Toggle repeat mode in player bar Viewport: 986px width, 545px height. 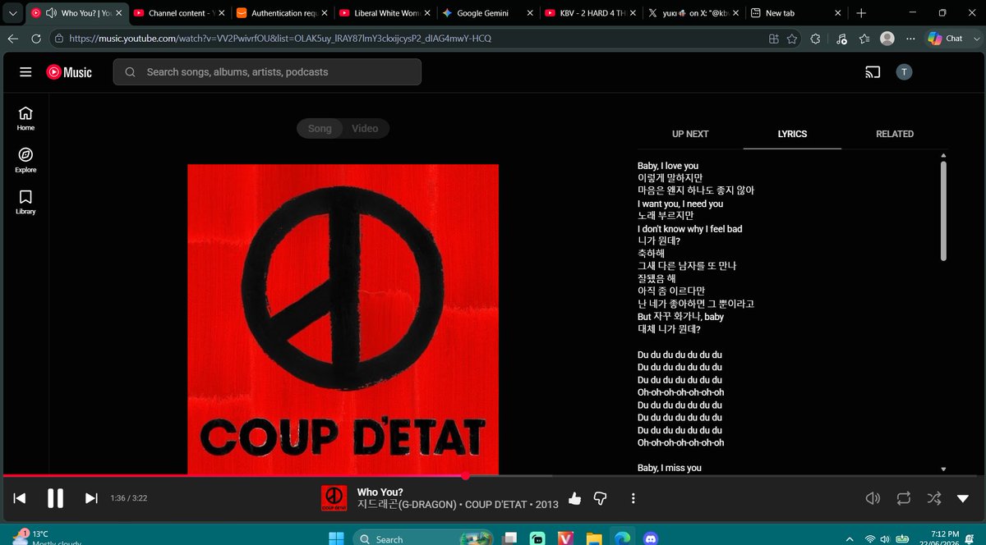904,498
